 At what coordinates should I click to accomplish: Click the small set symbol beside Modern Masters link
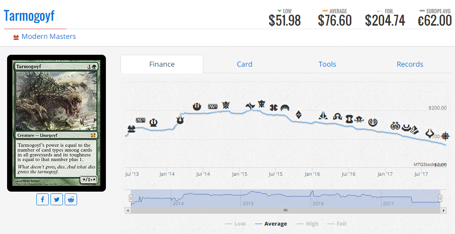point(16,37)
